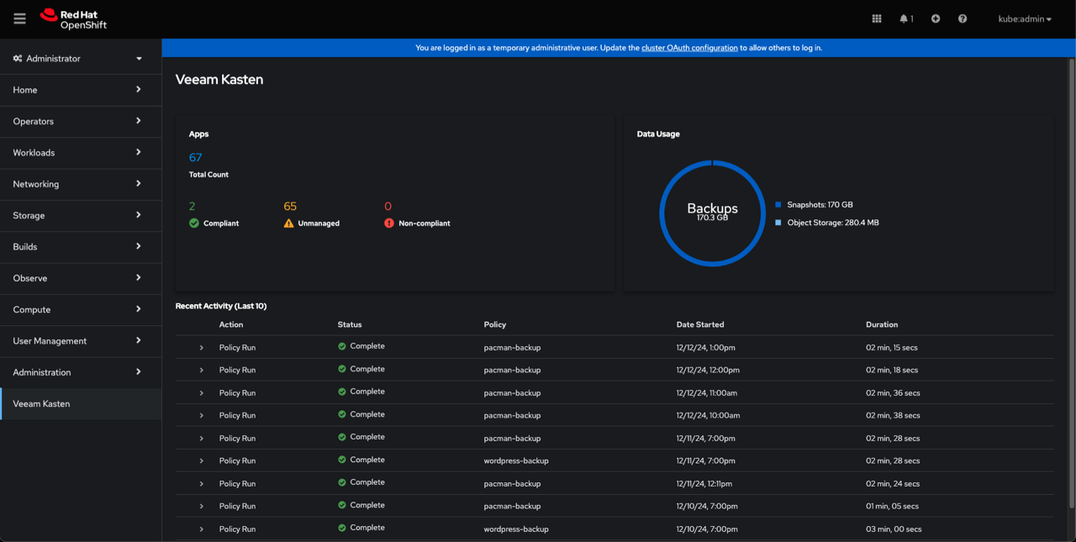Open the application launcher grid icon

point(877,18)
